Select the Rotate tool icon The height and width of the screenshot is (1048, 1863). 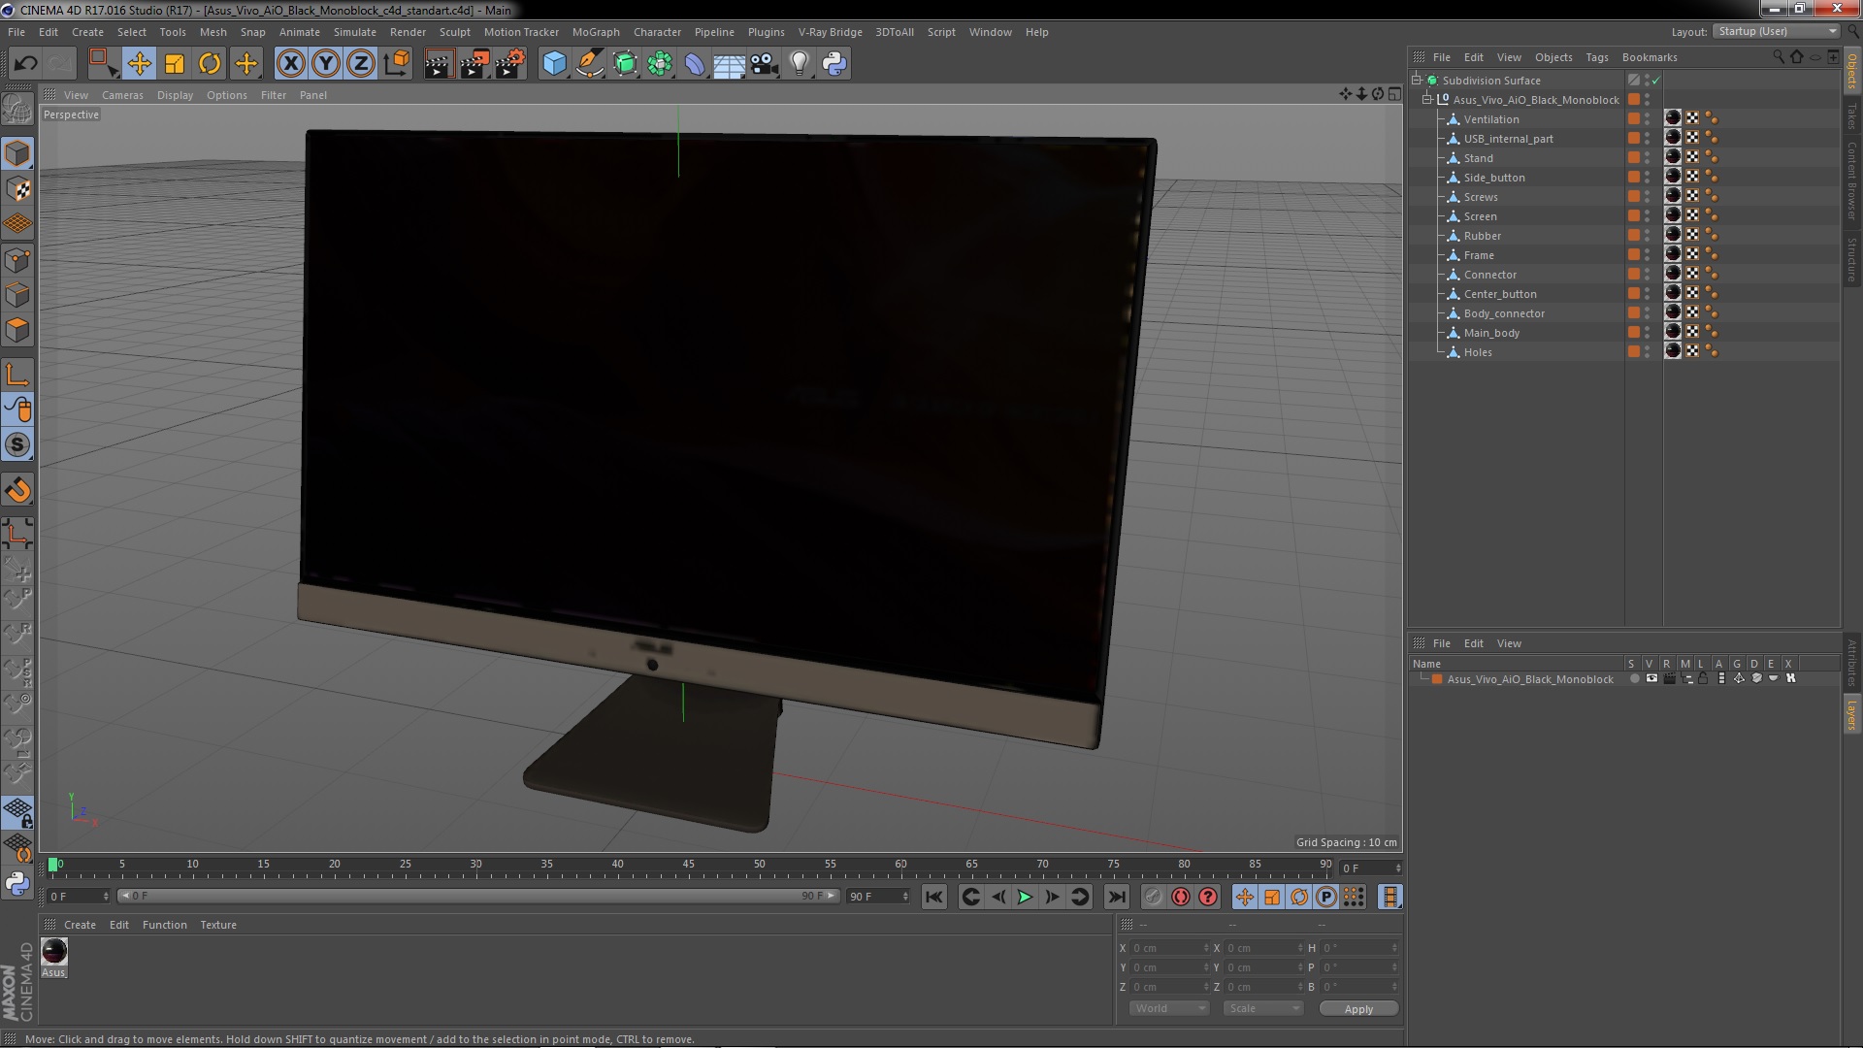click(210, 64)
